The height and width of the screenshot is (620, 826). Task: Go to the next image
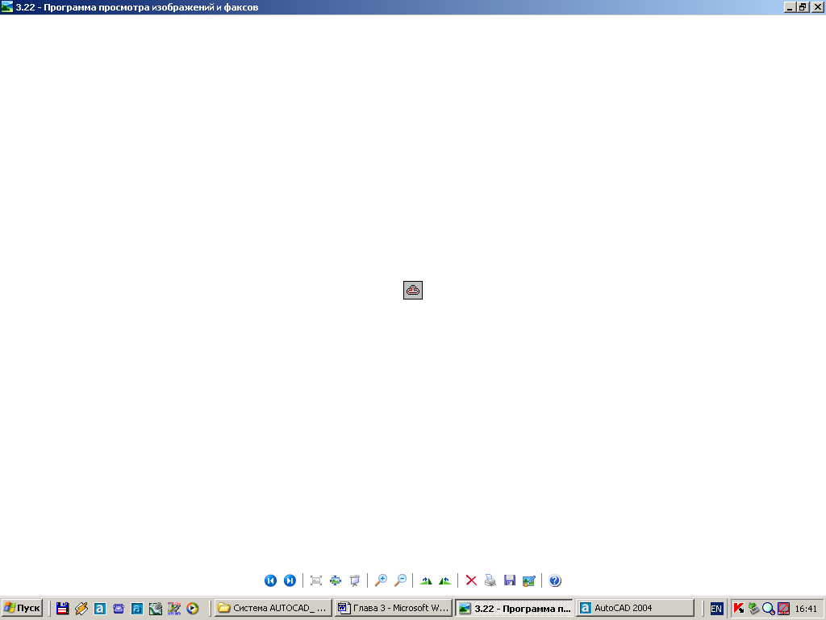tap(290, 580)
